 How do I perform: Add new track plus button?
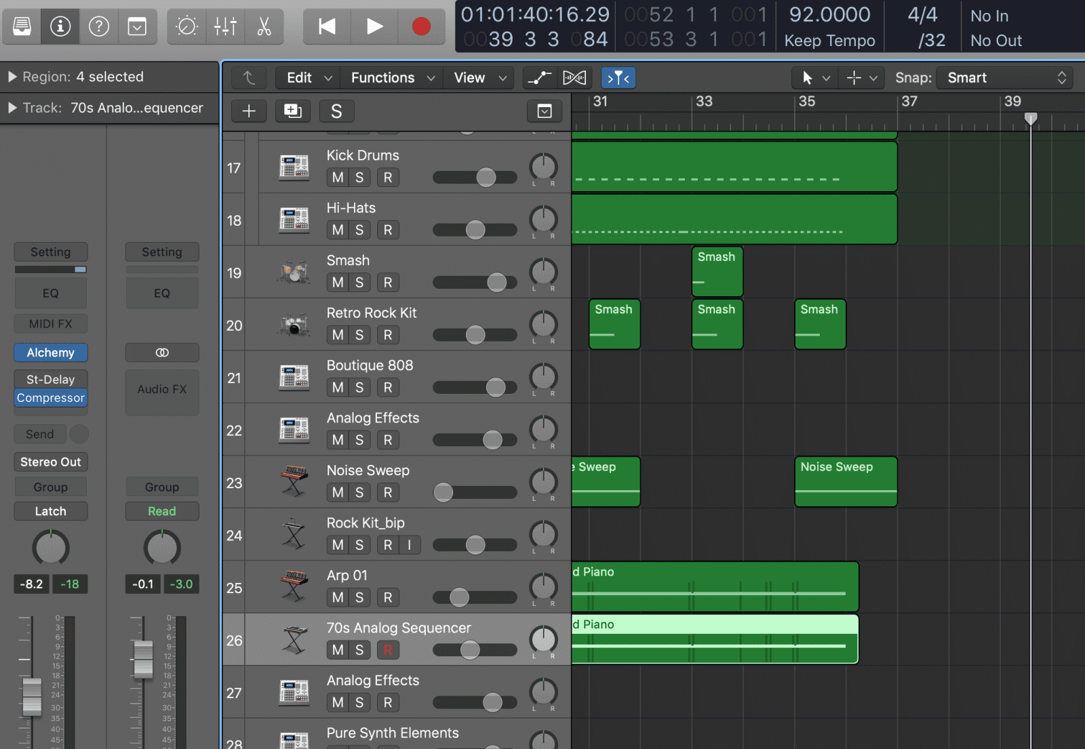click(x=249, y=111)
